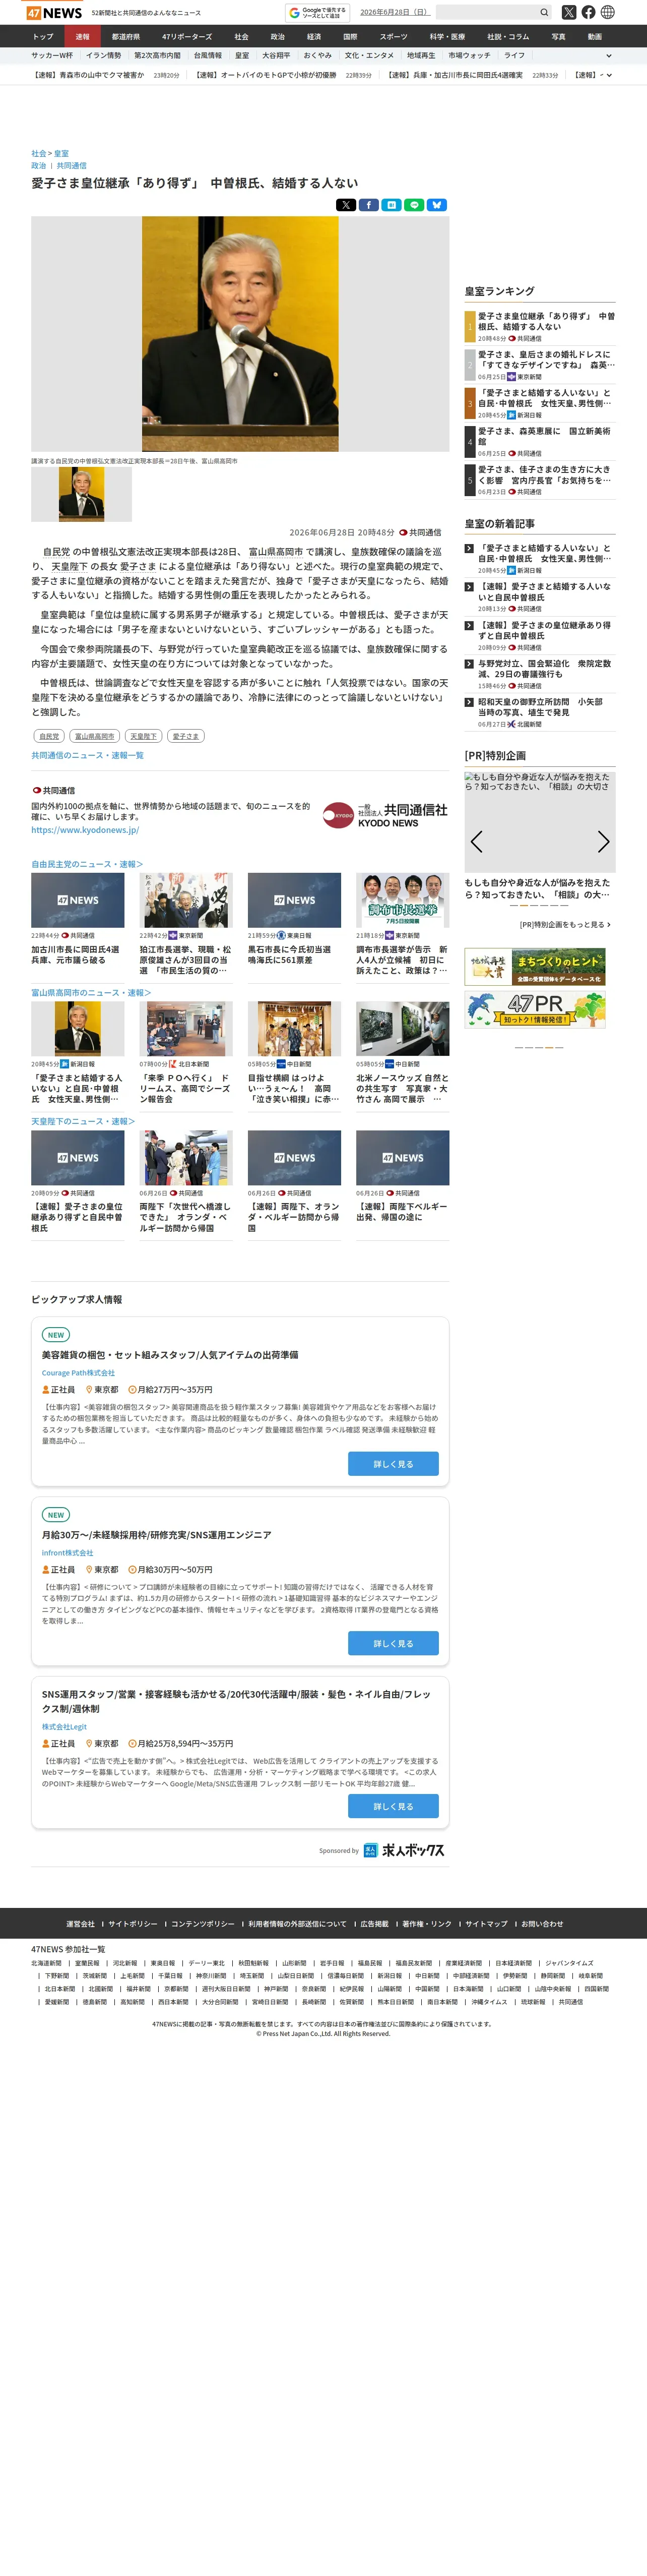Screen dimensions: 647x2576
Task: Open the 政治 navigation tab
Action: [x=278, y=37]
